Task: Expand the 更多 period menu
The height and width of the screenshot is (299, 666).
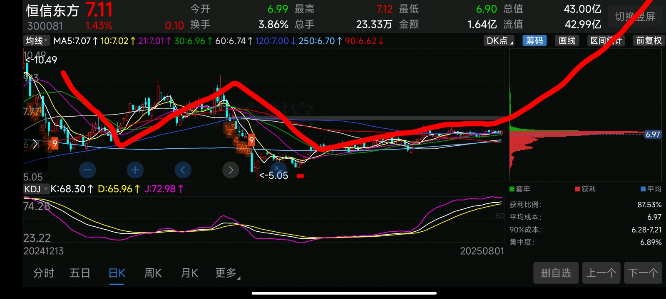Action: click(x=228, y=273)
